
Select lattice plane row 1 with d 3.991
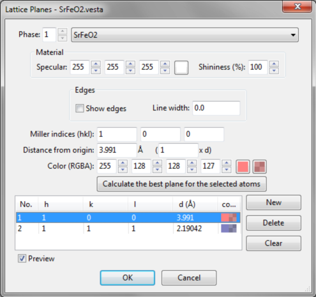point(128,217)
